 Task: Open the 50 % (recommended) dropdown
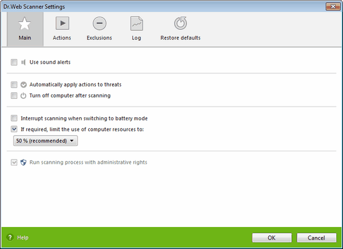(45, 141)
